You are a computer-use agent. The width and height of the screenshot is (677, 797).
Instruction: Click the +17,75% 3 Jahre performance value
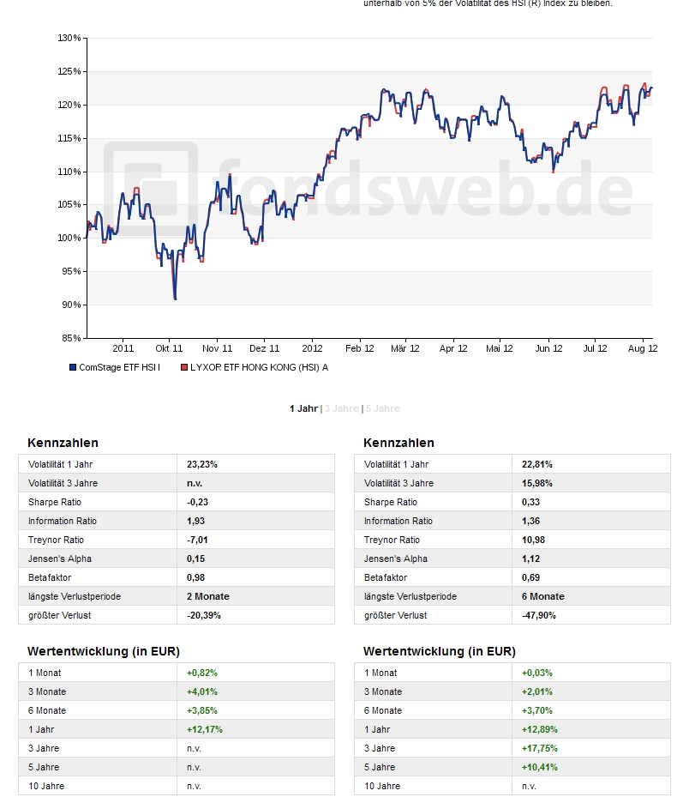pyautogui.click(x=538, y=748)
